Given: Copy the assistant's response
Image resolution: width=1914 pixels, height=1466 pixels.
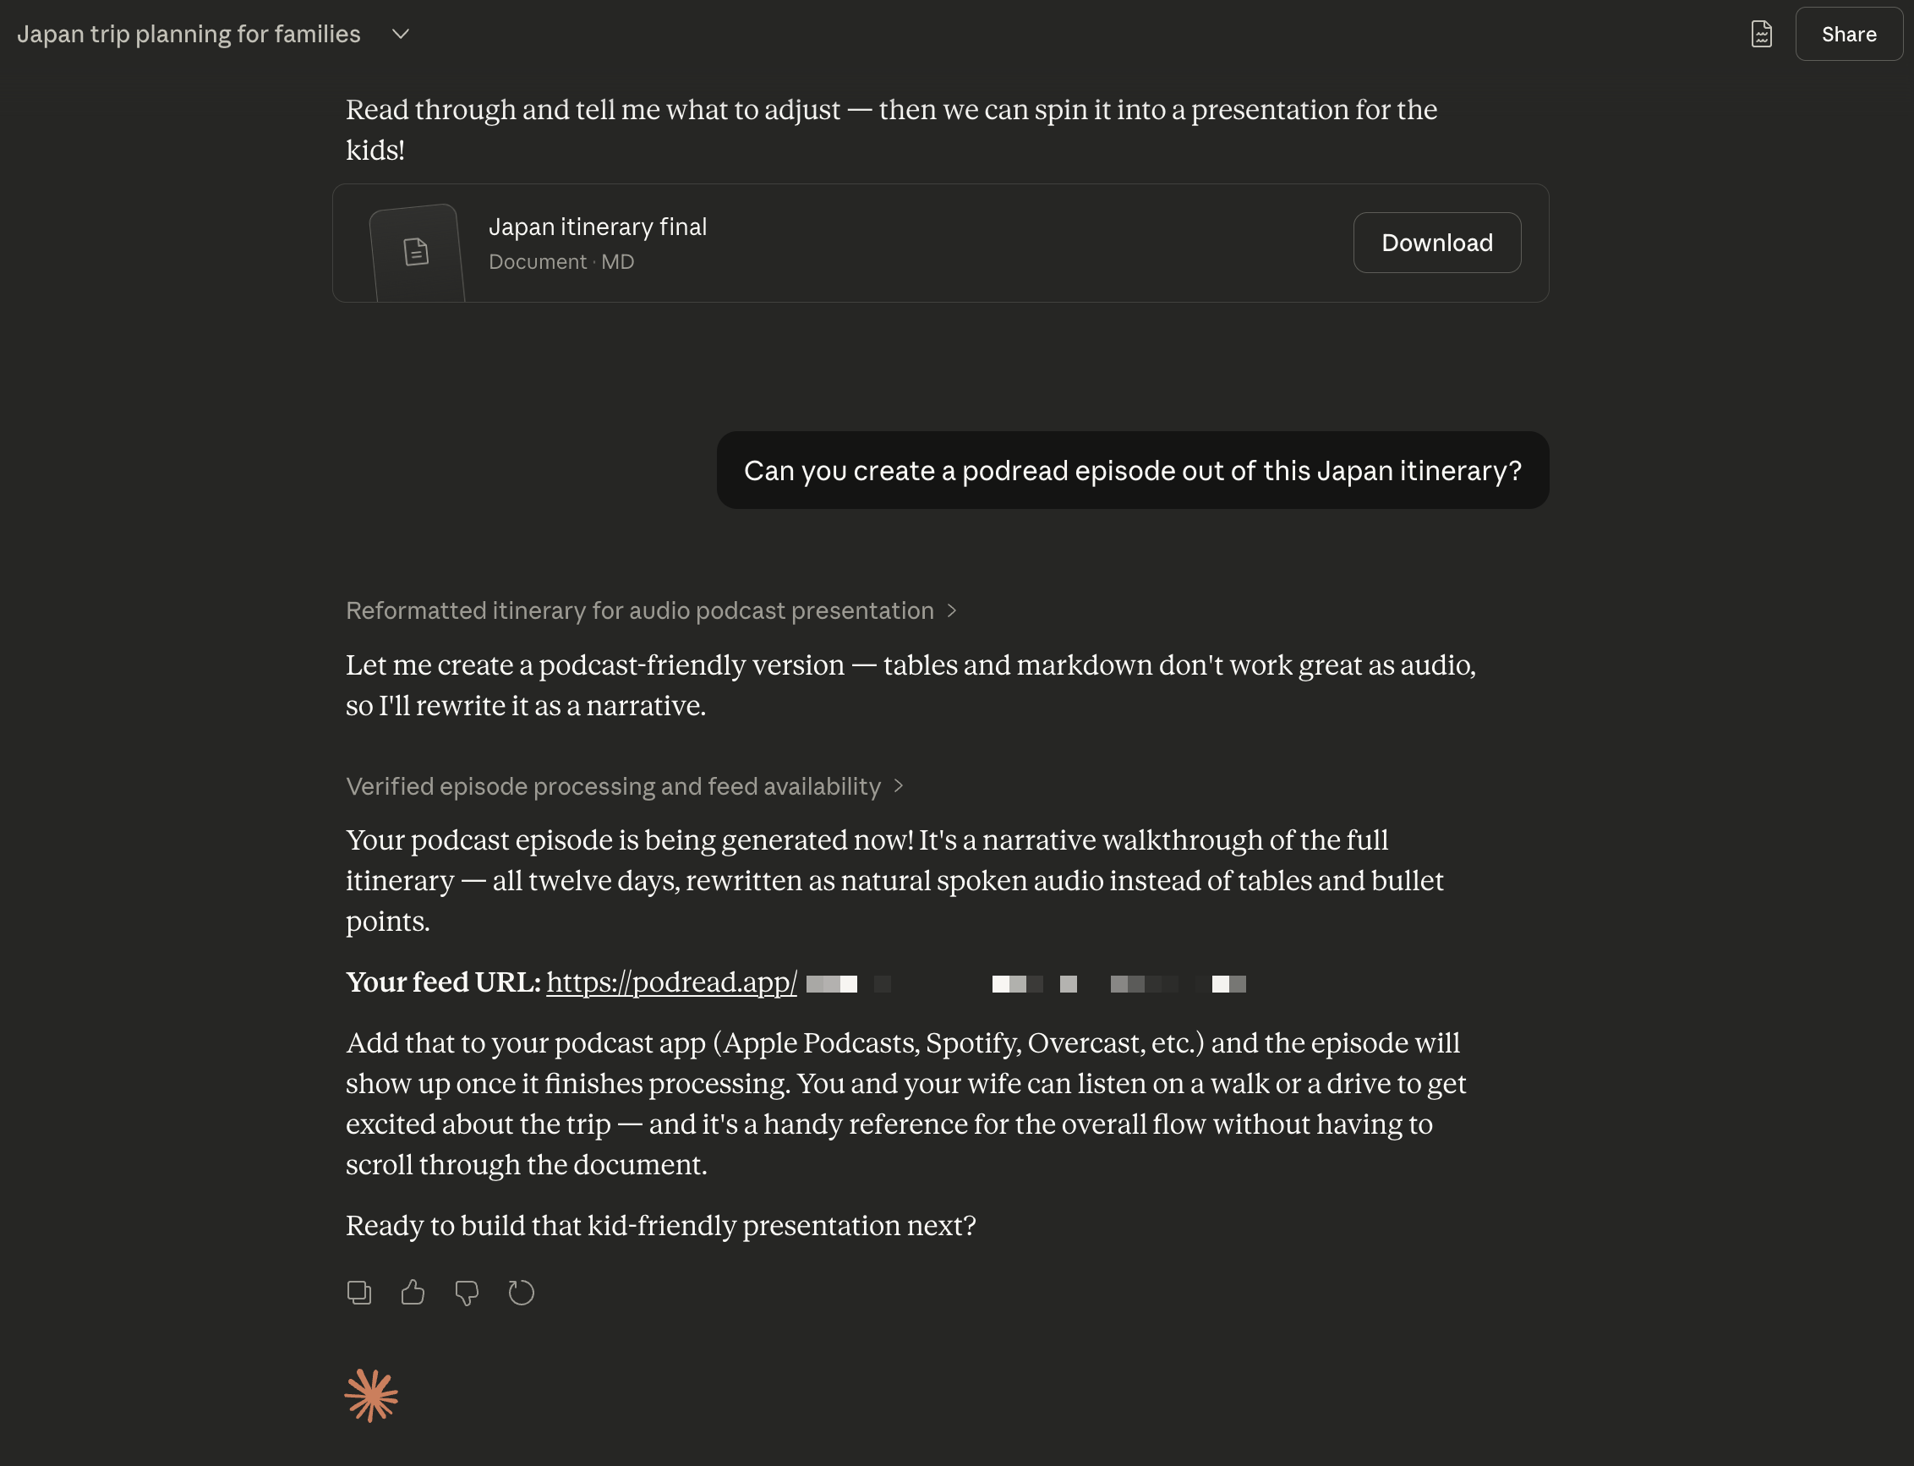Looking at the screenshot, I should [358, 1293].
